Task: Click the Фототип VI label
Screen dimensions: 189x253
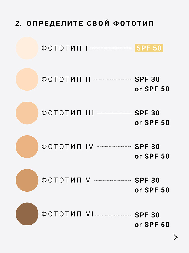Action: [68, 214]
